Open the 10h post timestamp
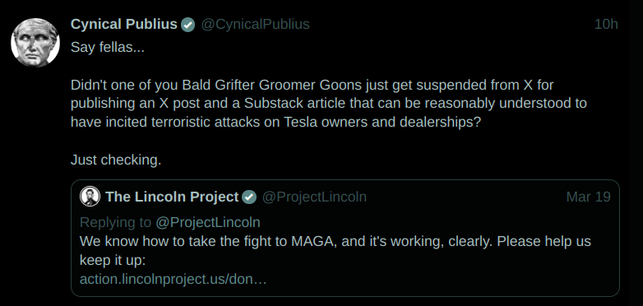 pyautogui.click(x=606, y=24)
